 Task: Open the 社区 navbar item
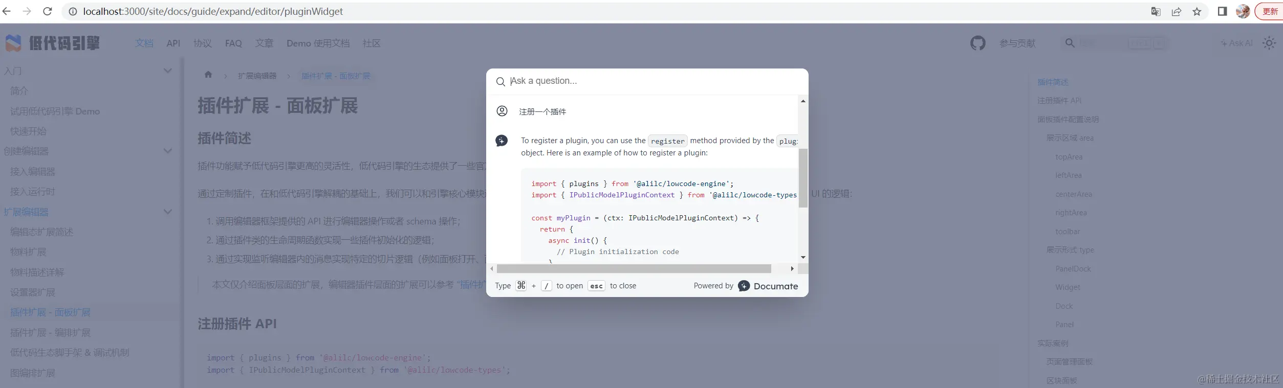point(372,43)
